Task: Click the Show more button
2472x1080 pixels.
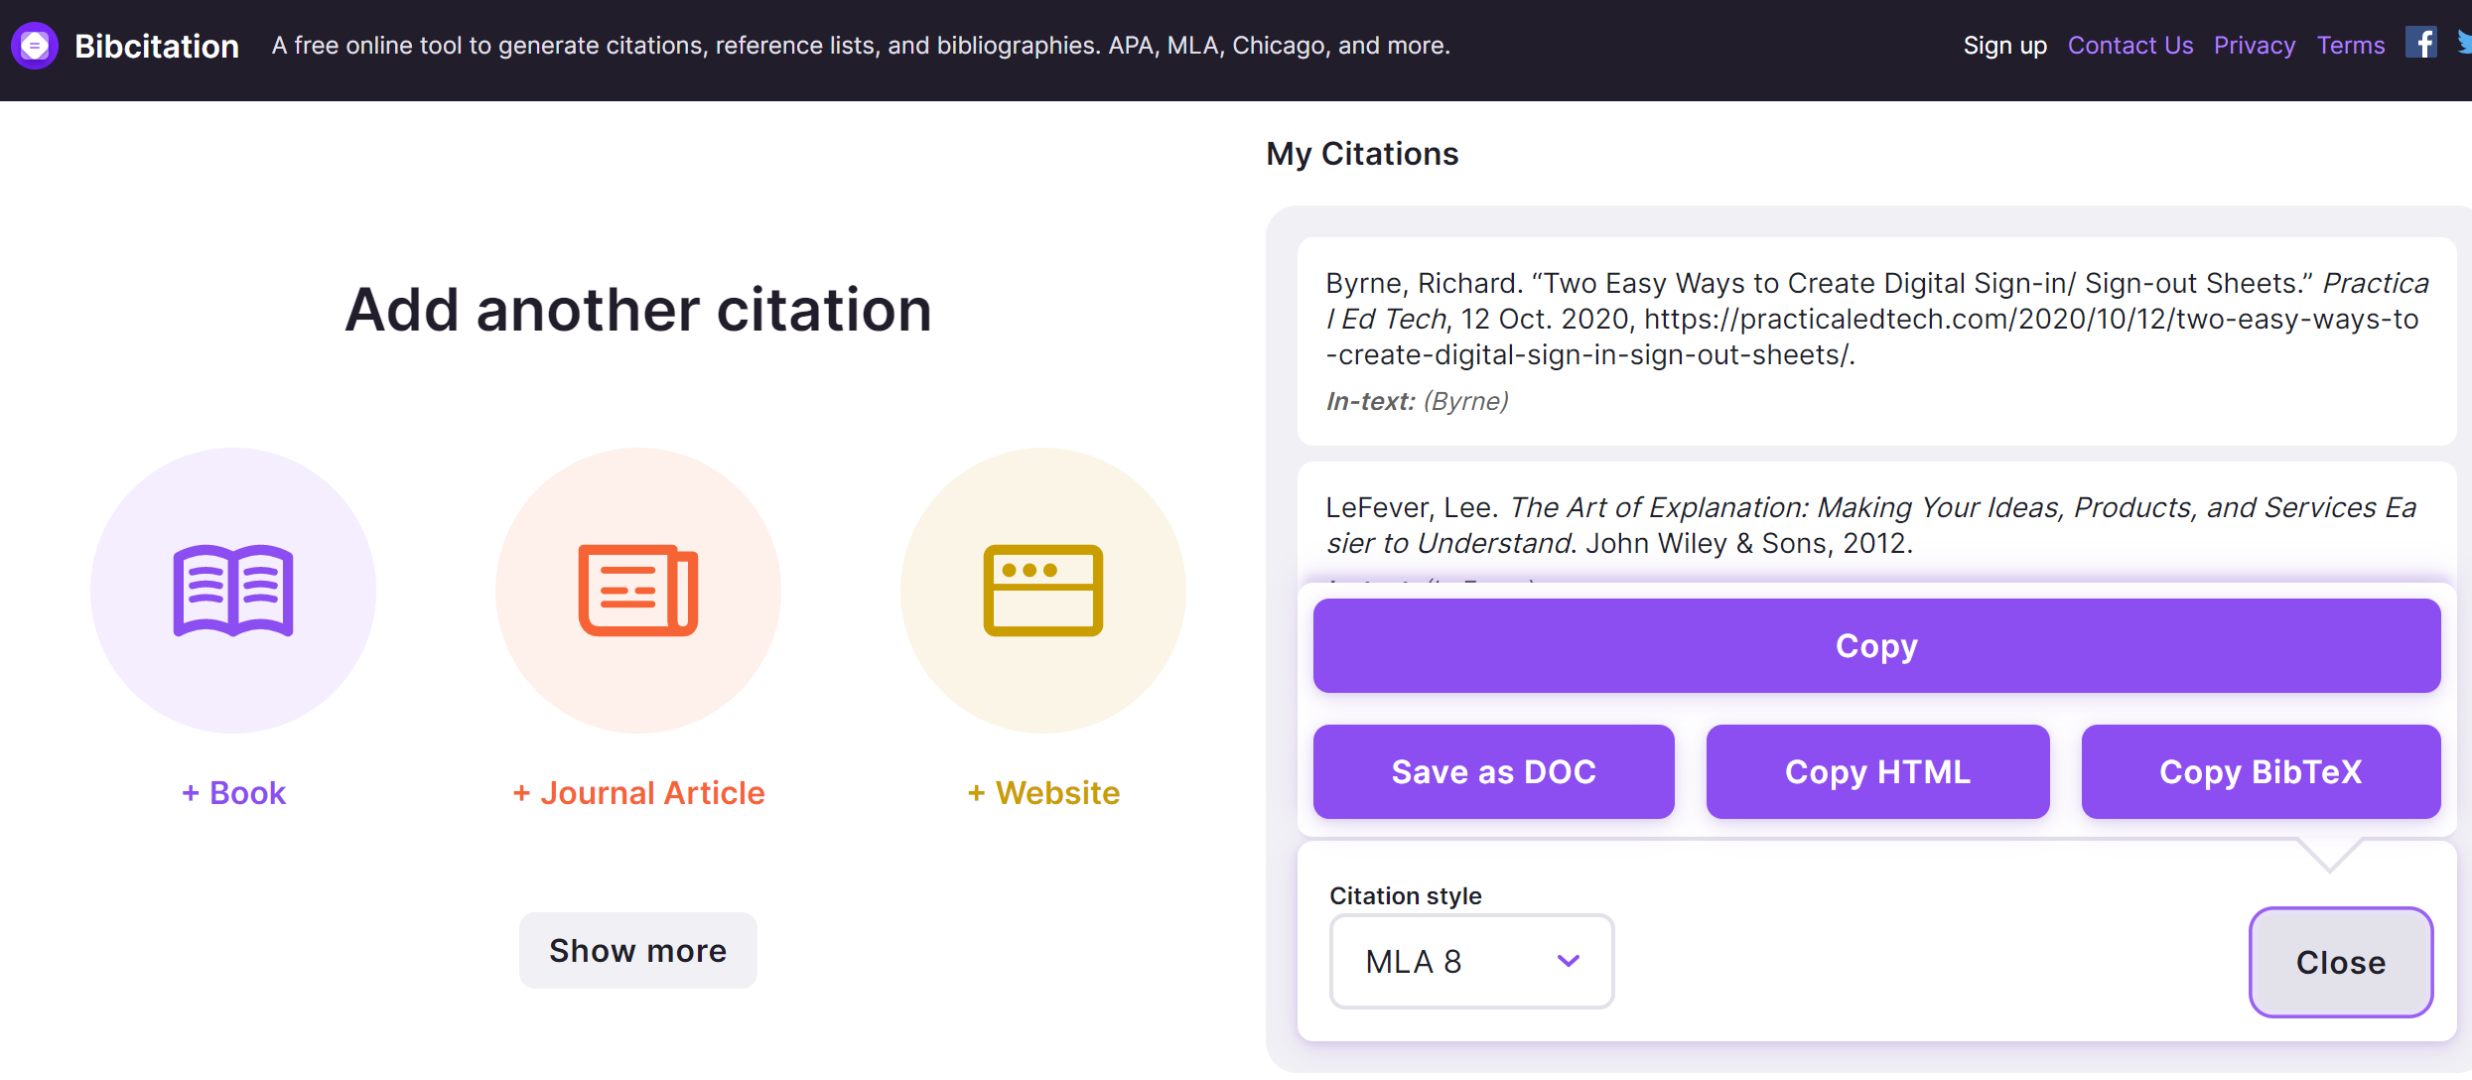Action: pyautogui.click(x=638, y=950)
